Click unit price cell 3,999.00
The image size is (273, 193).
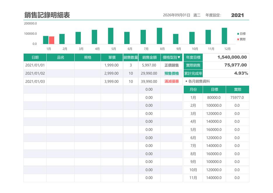click(112, 81)
